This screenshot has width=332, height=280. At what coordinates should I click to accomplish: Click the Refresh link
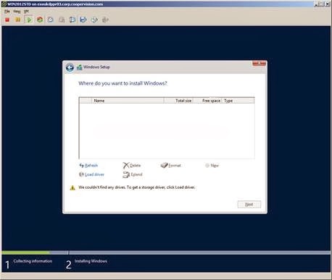tap(91, 166)
